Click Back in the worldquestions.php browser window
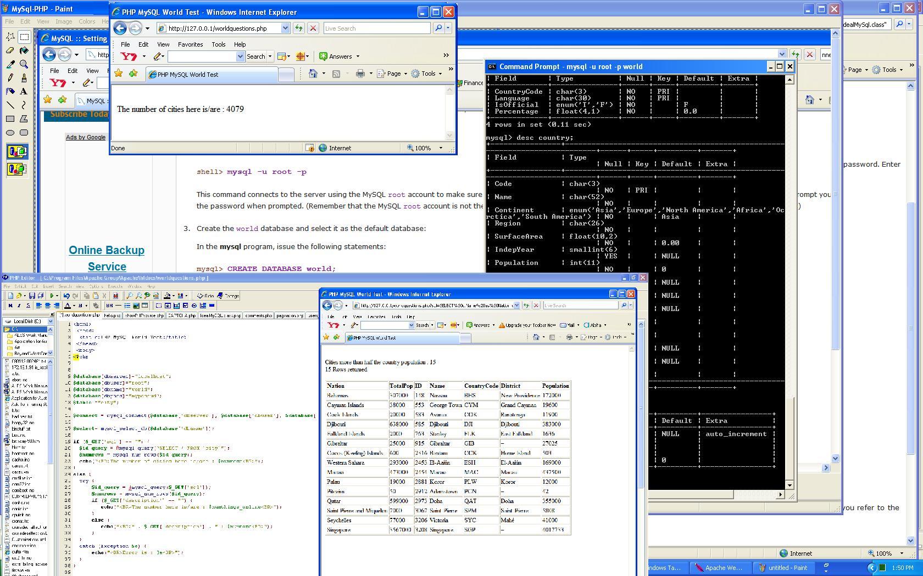 [120, 28]
